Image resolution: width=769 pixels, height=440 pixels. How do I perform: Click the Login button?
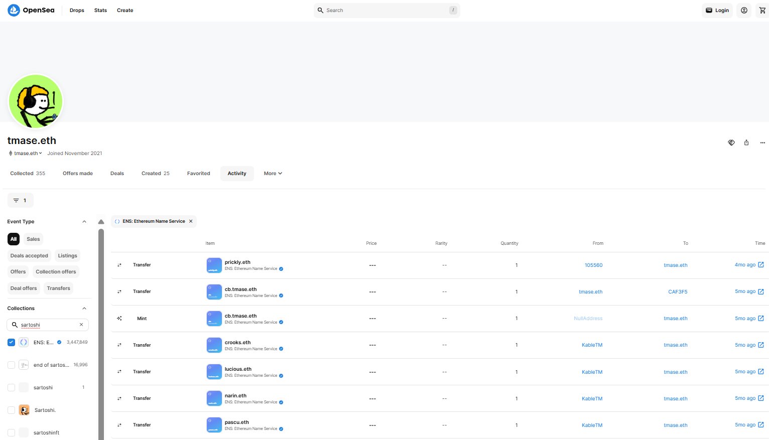point(717,10)
